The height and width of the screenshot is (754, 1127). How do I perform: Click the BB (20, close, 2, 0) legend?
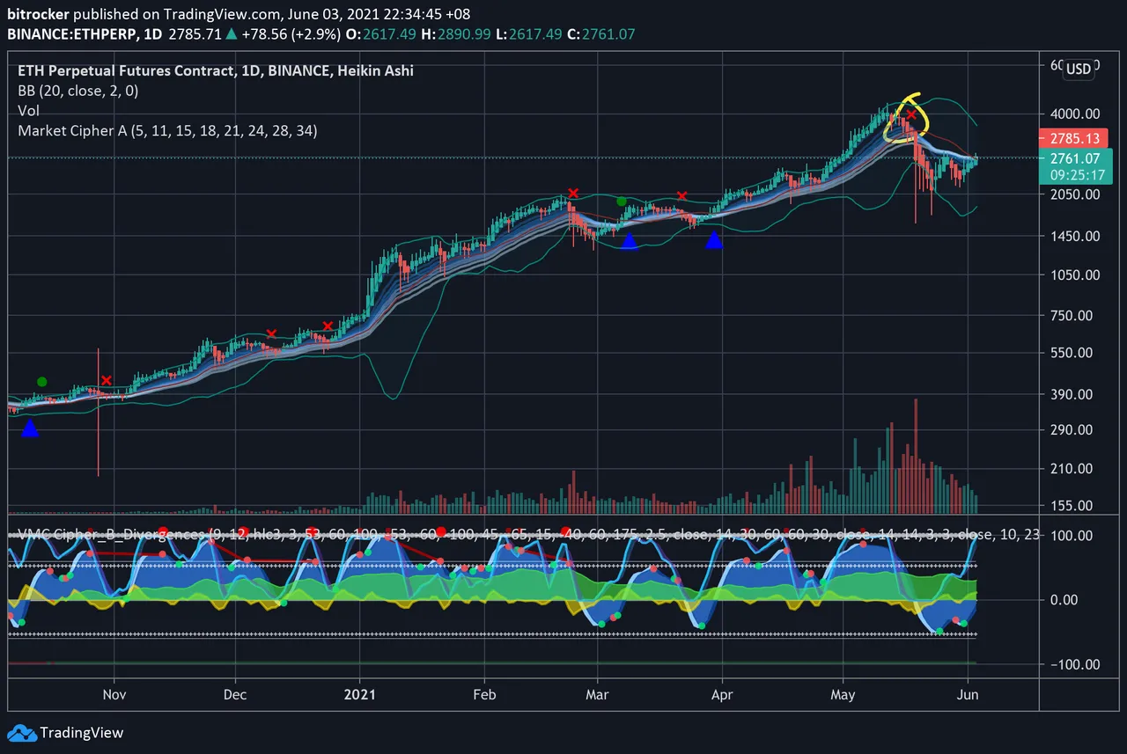pyautogui.click(x=77, y=91)
